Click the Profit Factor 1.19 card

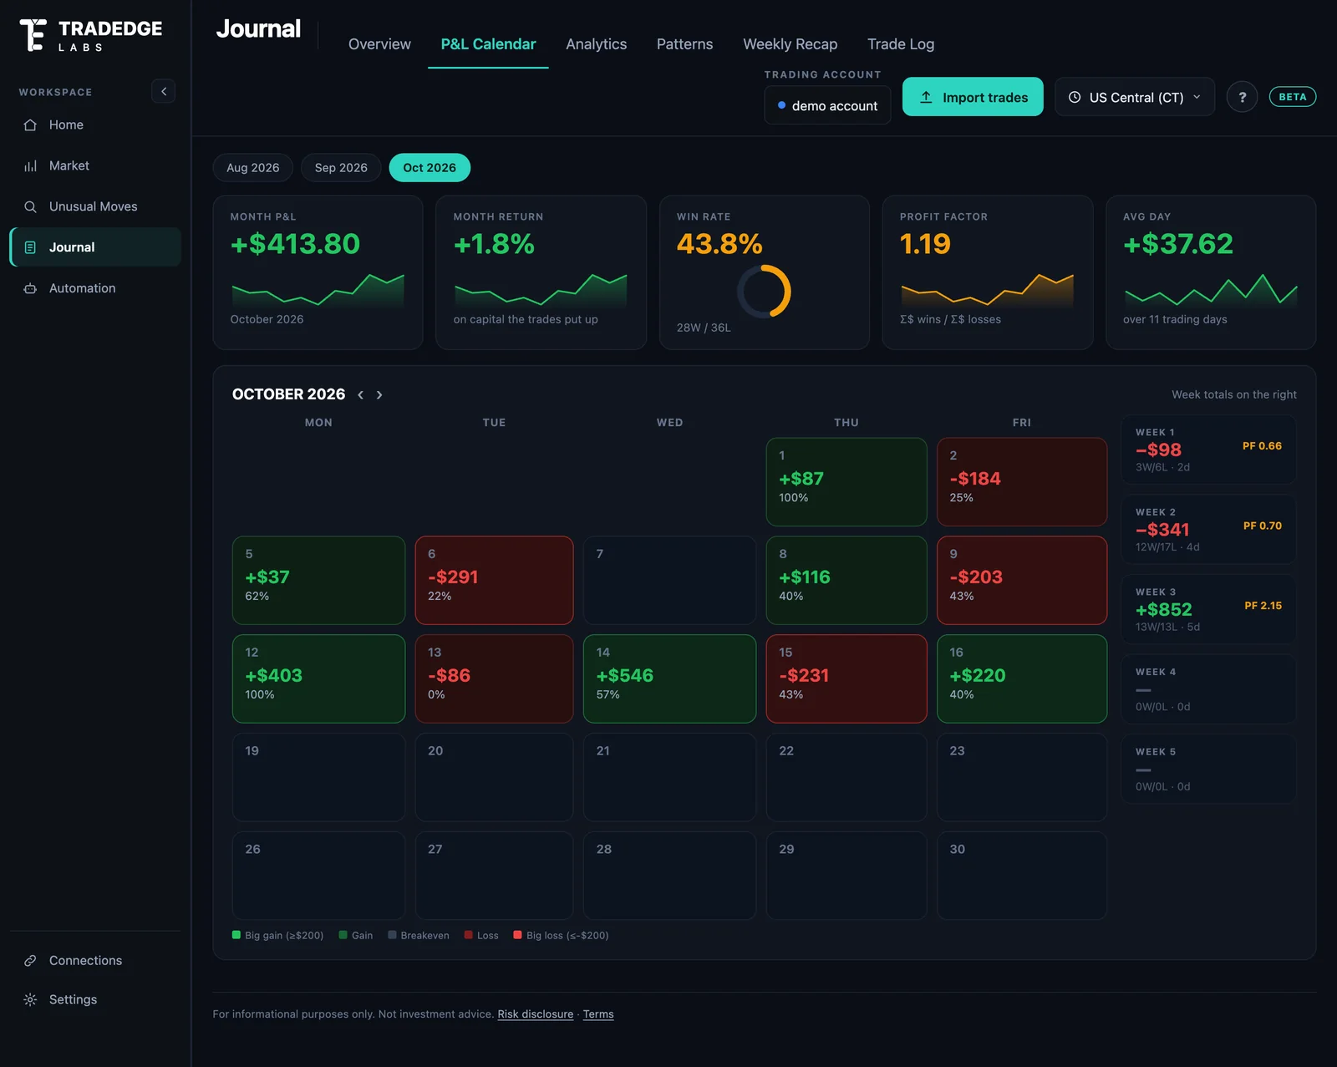pos(988,272)
